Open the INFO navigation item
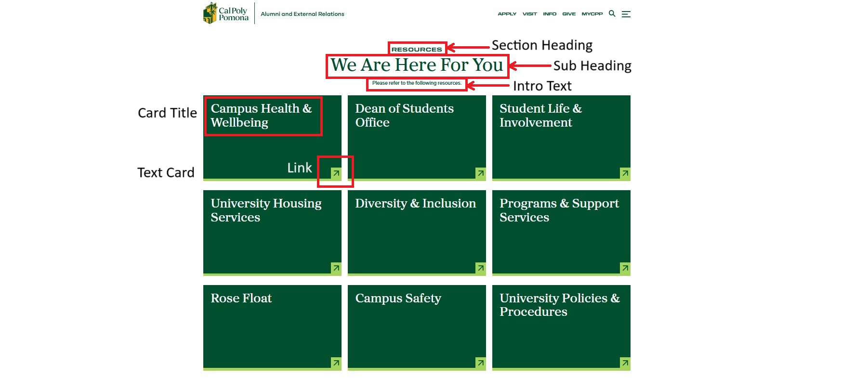868x390 pixels. coord(550,14)
